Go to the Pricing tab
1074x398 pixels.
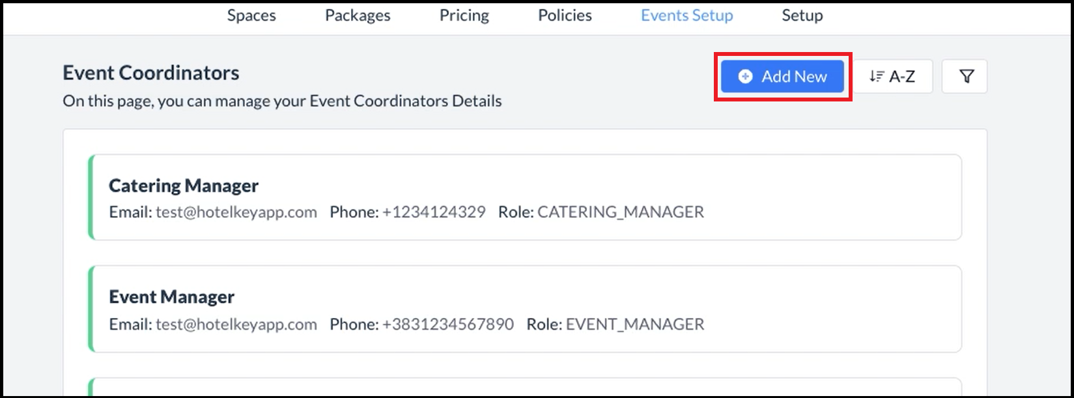pyautogui.click(x=464, y=16)
